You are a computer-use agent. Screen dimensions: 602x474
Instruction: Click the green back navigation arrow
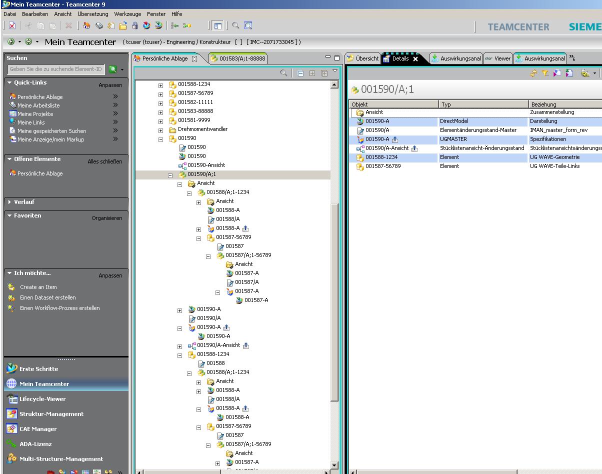[x=11, y=42]
